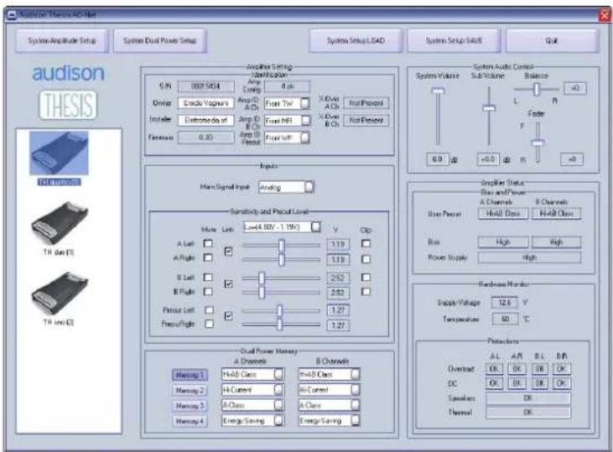Image resolution: width=613 pixels, height=452 pixels.
Task: Close the Audison Thesis window
Action: tap(605, 16)
